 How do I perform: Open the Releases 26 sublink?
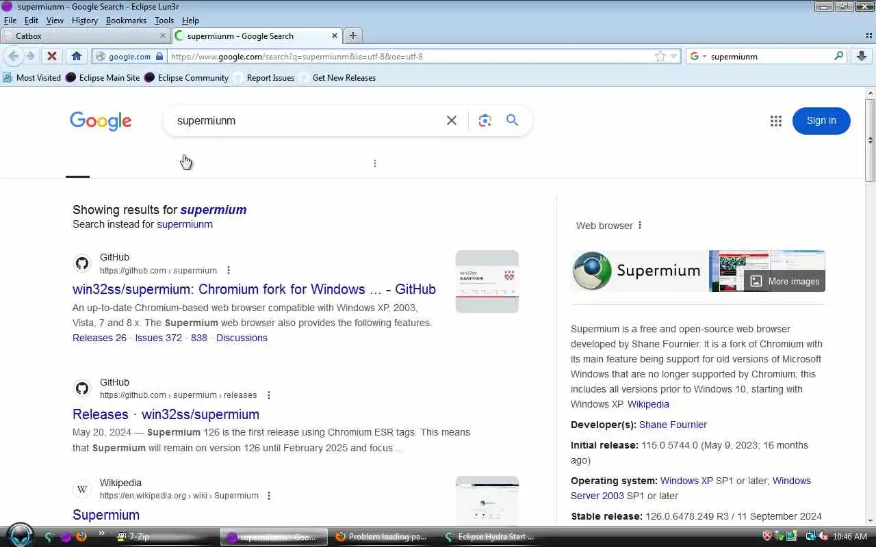tap(99, 338)
